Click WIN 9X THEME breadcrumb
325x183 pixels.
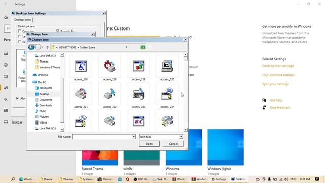tap(67, 47)
